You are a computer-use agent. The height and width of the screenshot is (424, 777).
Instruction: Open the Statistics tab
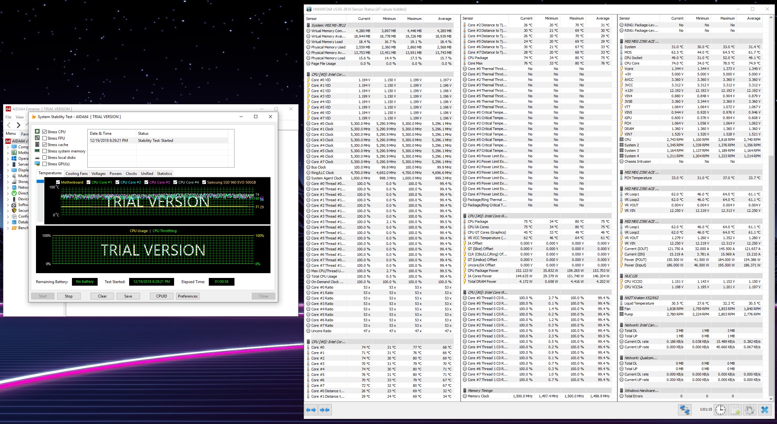pos(164,174)
